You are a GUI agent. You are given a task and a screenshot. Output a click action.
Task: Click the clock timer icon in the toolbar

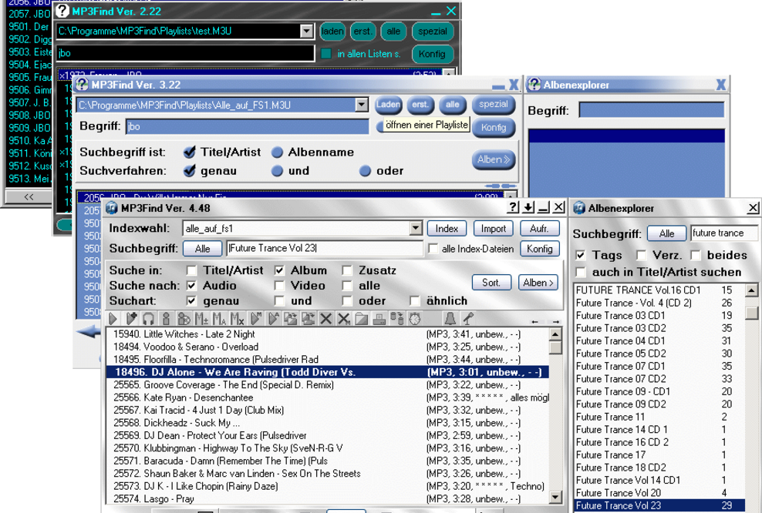click(x=415, y=317)
